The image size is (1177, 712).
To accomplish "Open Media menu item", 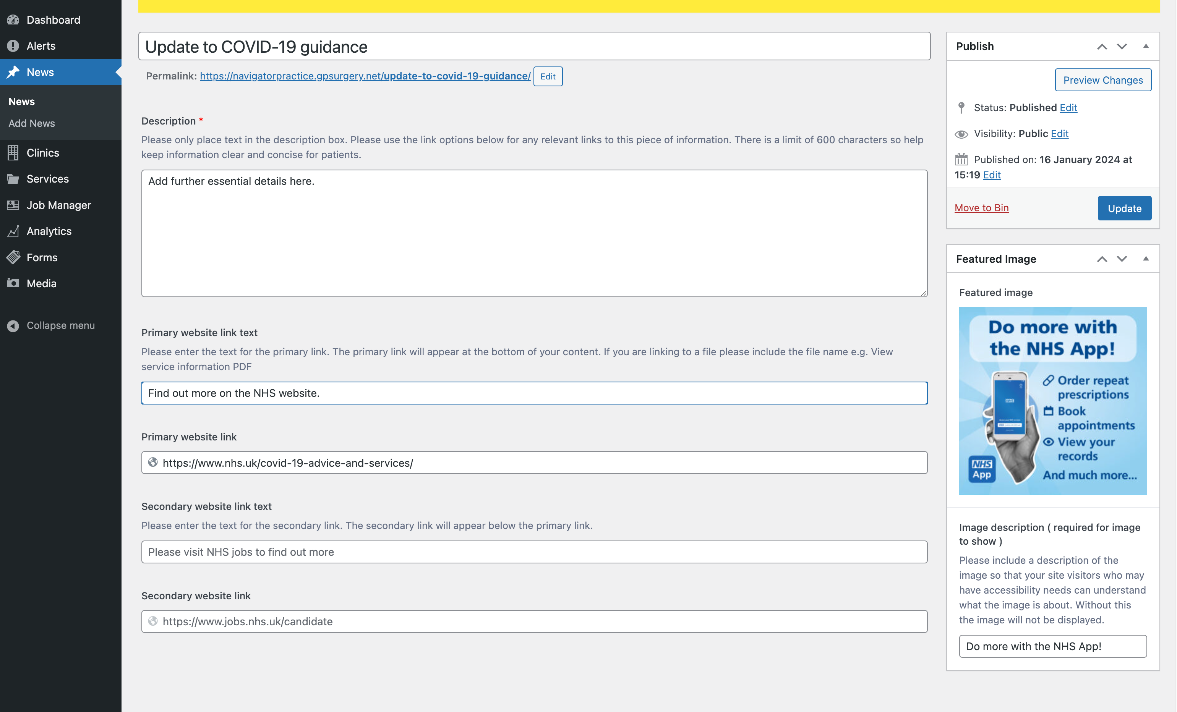I will [61, 283].
